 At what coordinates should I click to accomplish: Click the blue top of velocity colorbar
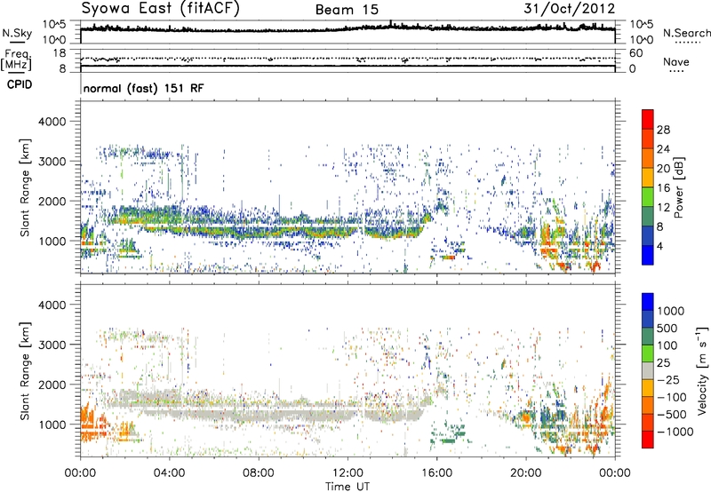click(648, 302)
